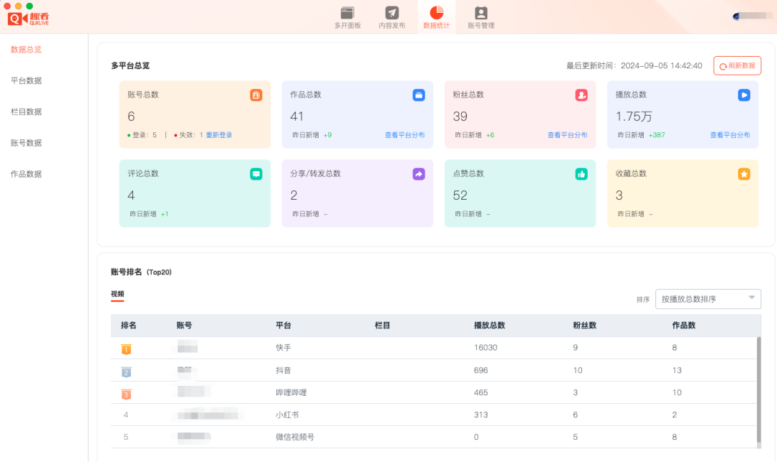This screenshot has width=777, height=462.
Task: Click the user avatar at top right
Action: click(737, 16)
